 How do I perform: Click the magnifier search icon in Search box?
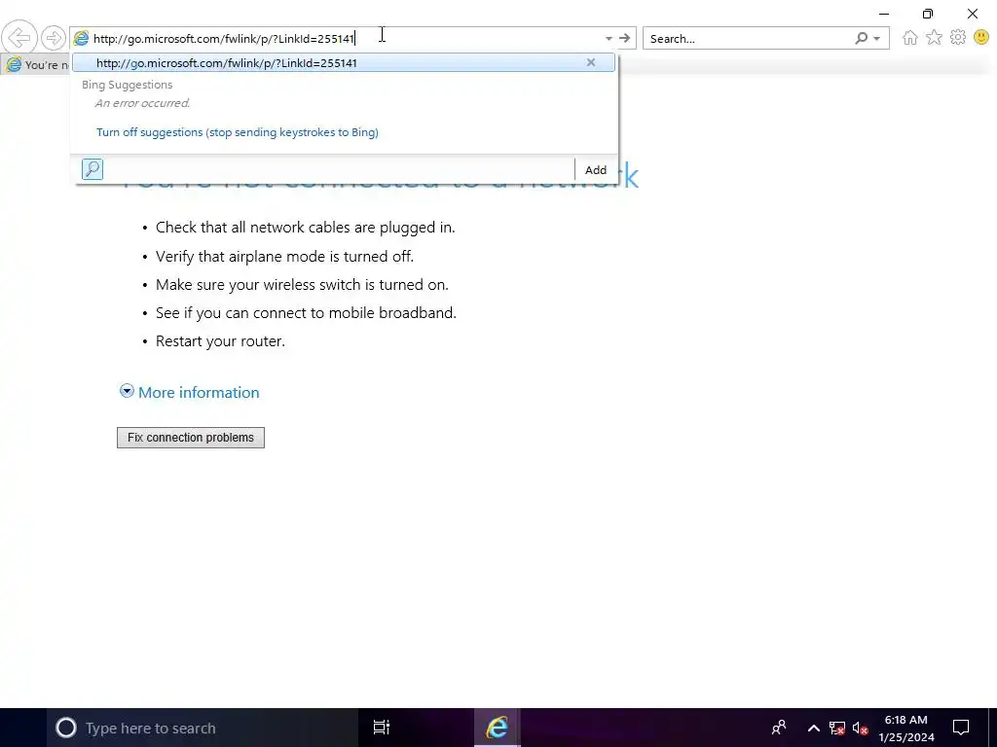(861, 39)
